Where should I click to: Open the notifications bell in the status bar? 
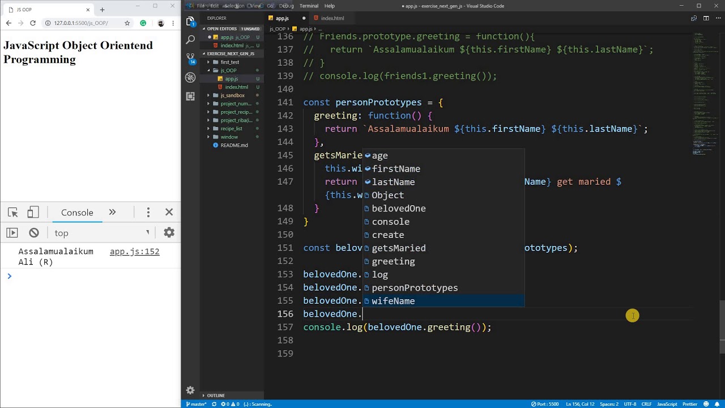[x=717, y=404]
